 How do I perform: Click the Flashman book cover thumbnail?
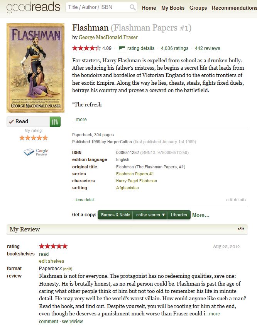pos(36,68)
